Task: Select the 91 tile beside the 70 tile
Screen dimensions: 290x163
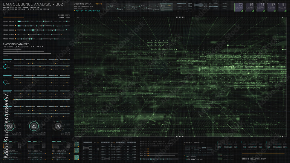Action: 249,7
